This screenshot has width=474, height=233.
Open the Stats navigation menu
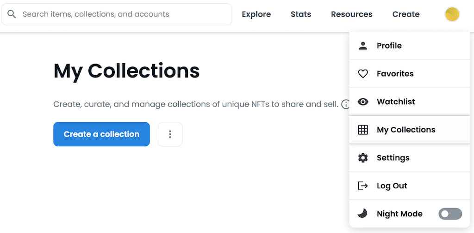point(300,14)
